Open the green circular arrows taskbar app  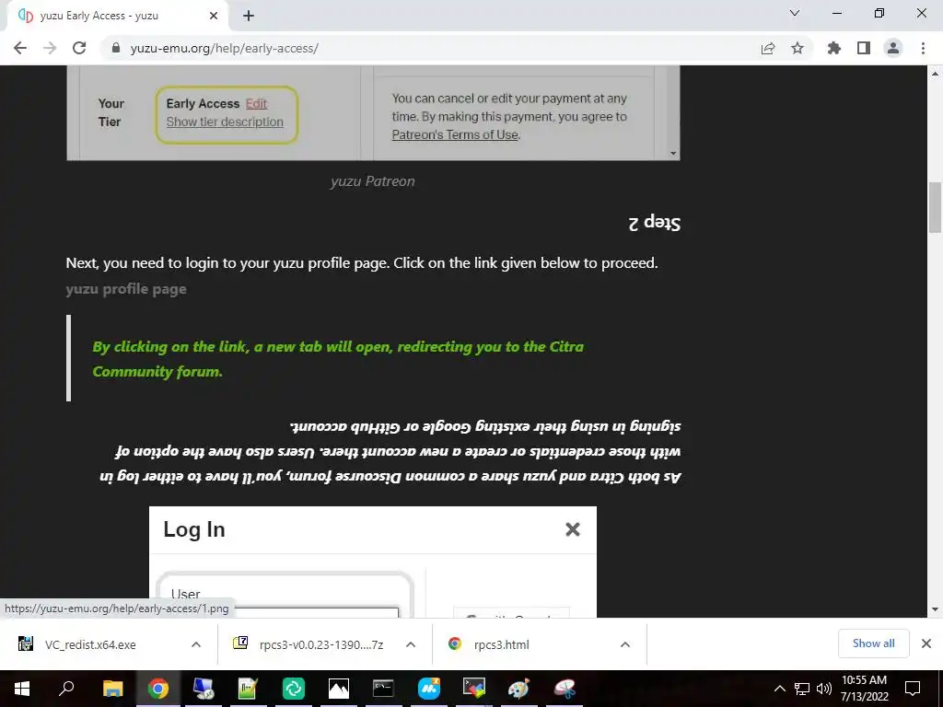click(293, 689)
